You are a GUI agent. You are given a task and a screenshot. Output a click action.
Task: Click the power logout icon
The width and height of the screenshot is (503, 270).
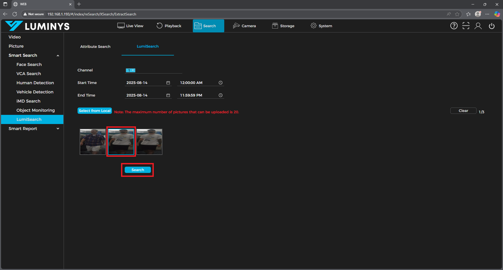coord(491,26)
